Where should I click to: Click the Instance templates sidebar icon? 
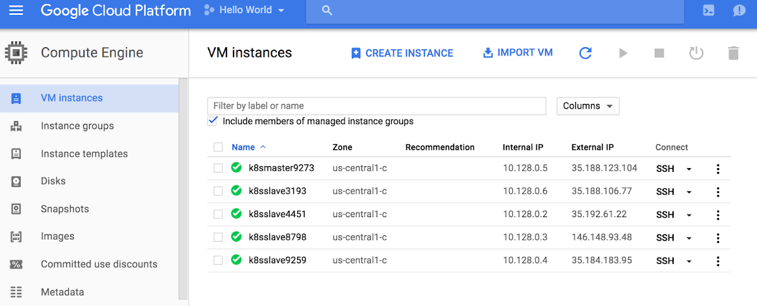[16, 154]
